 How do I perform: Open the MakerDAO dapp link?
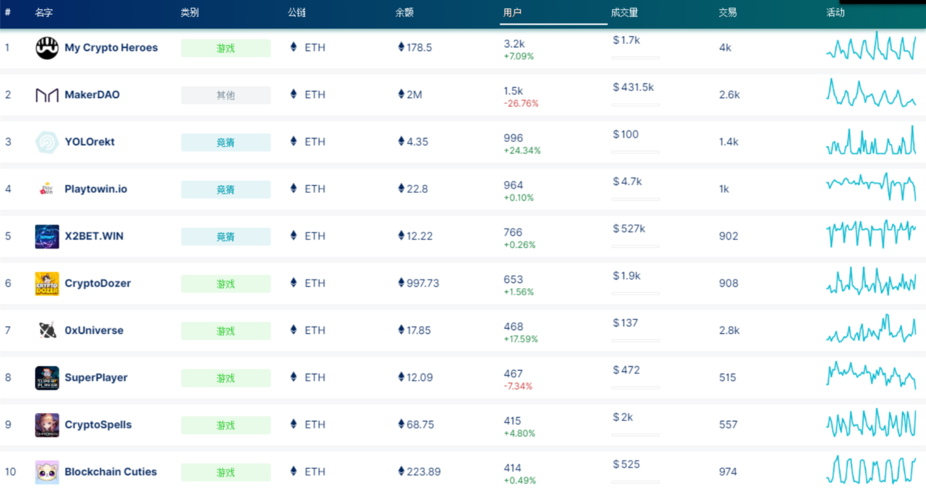(92, 95)
